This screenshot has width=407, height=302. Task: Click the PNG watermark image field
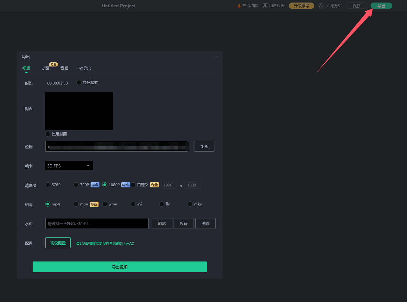coord(97,223)
